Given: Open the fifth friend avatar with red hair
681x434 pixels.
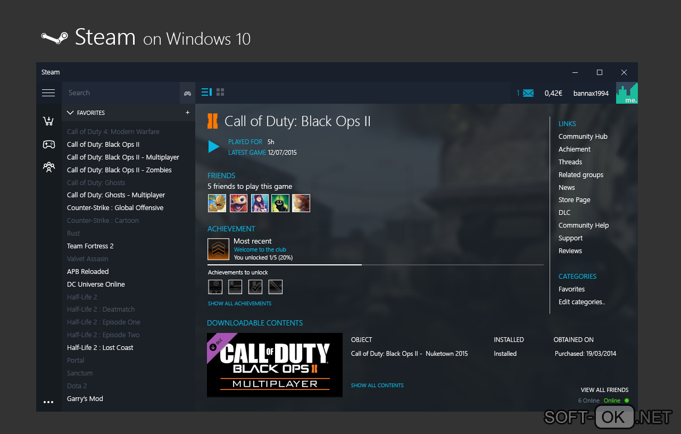Looking at the screenshot, I should click(301, 203).
